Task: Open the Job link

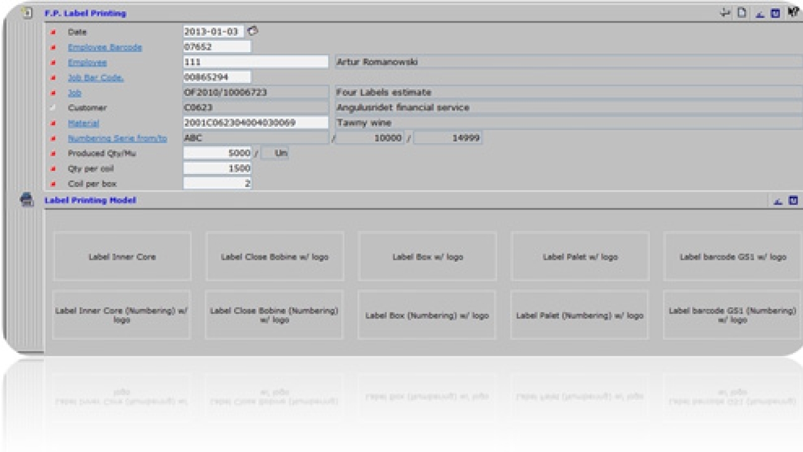Action: coord(75,93)
